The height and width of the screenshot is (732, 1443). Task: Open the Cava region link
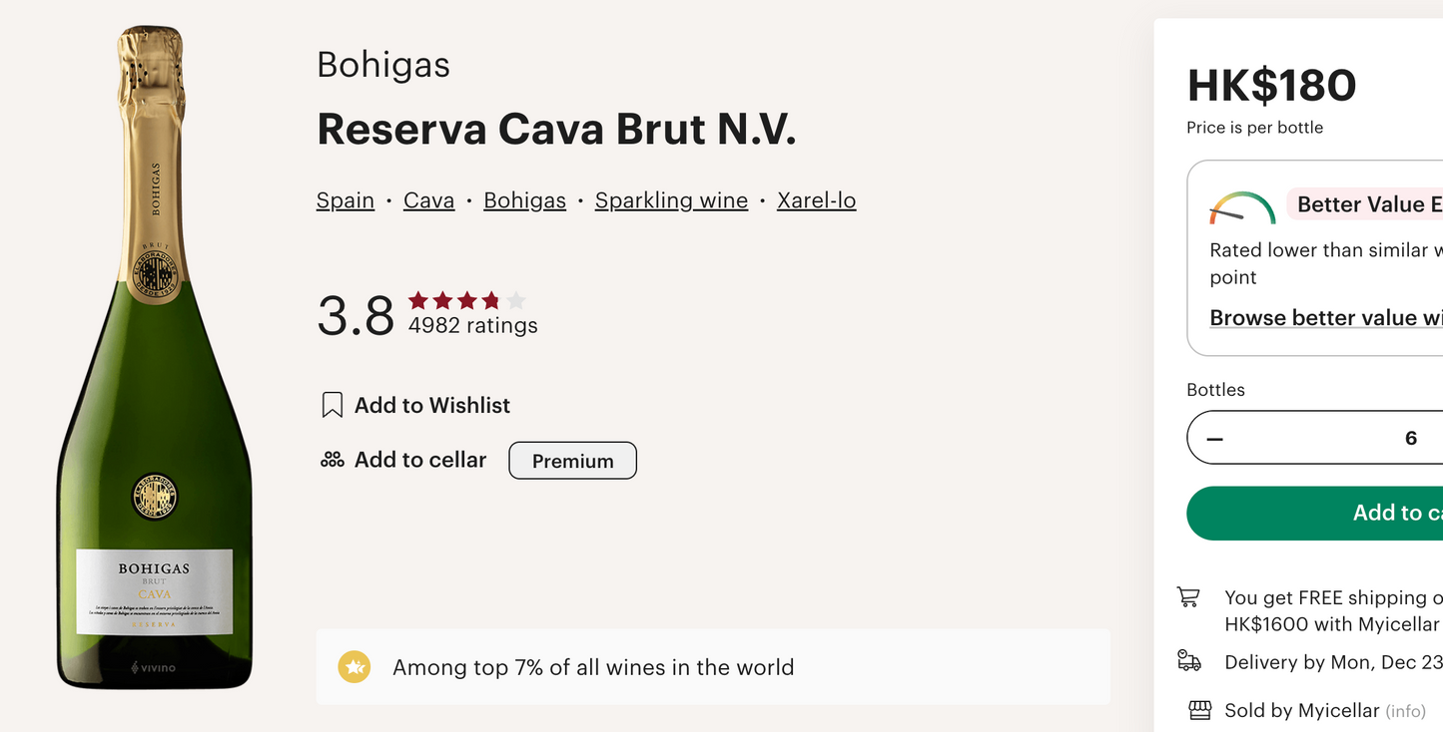[429, 200]
